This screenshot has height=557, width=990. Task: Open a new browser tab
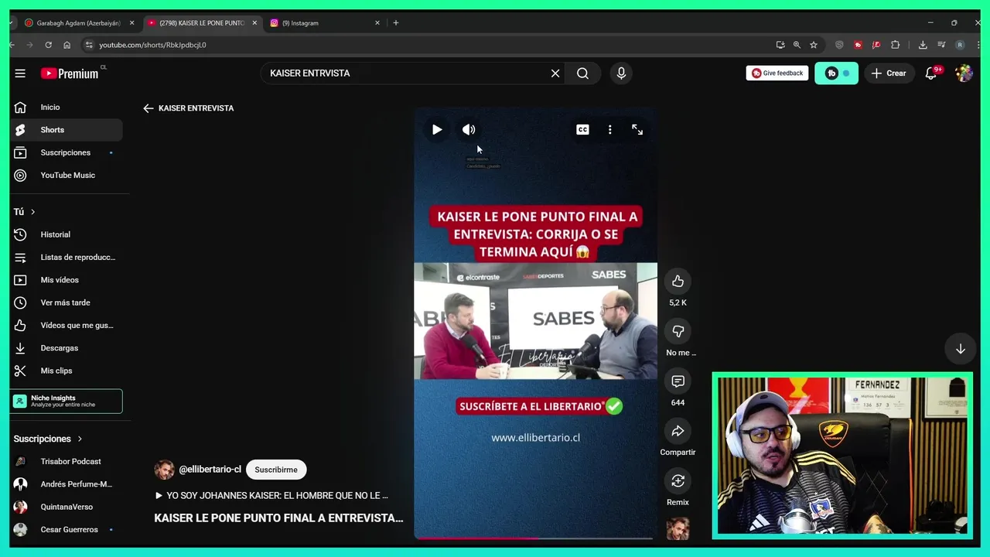pyautogui.click(x=396, y=23)
